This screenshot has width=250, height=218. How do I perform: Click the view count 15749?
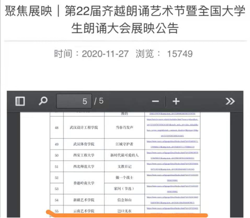coord(180,54)
